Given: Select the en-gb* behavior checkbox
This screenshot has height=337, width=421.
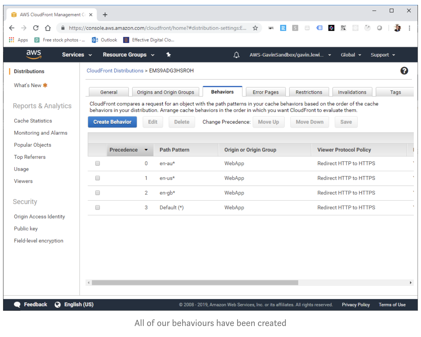Looking at the screenshot, I should (98, 193).
